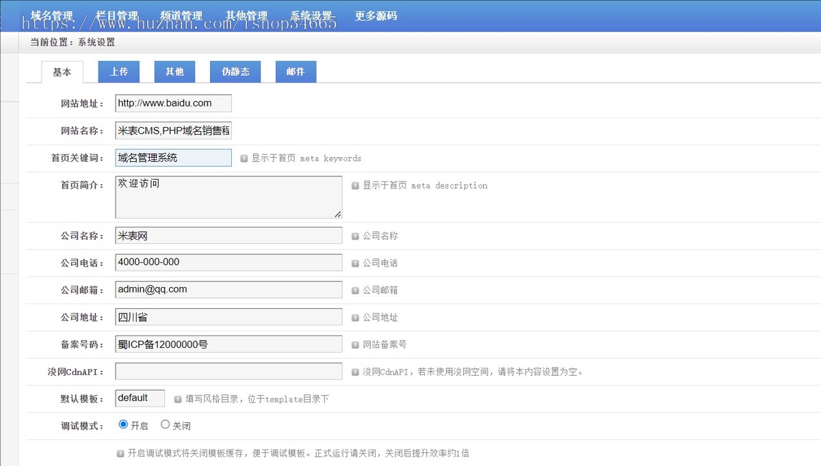821x466 pixels.
Task: Click the hint icon beside 开启调试模式 note
Action: [x=120, y=453]
